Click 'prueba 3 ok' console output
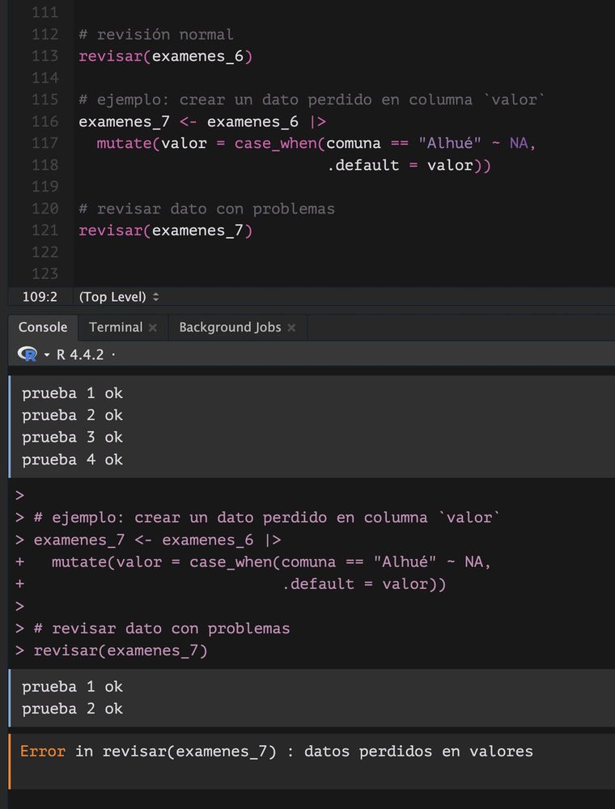Screen dimensions: 615x809 pos(72,438)
